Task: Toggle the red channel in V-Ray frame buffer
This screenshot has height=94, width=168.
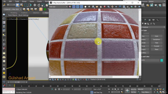Action: point(74,7)
